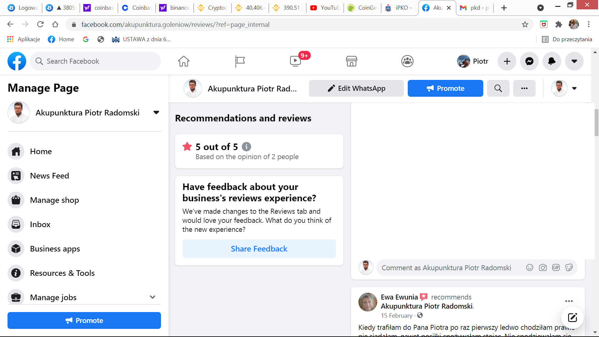599x337 pixels.
Task: Close the active Facebook tab
Action: [449, 8]
